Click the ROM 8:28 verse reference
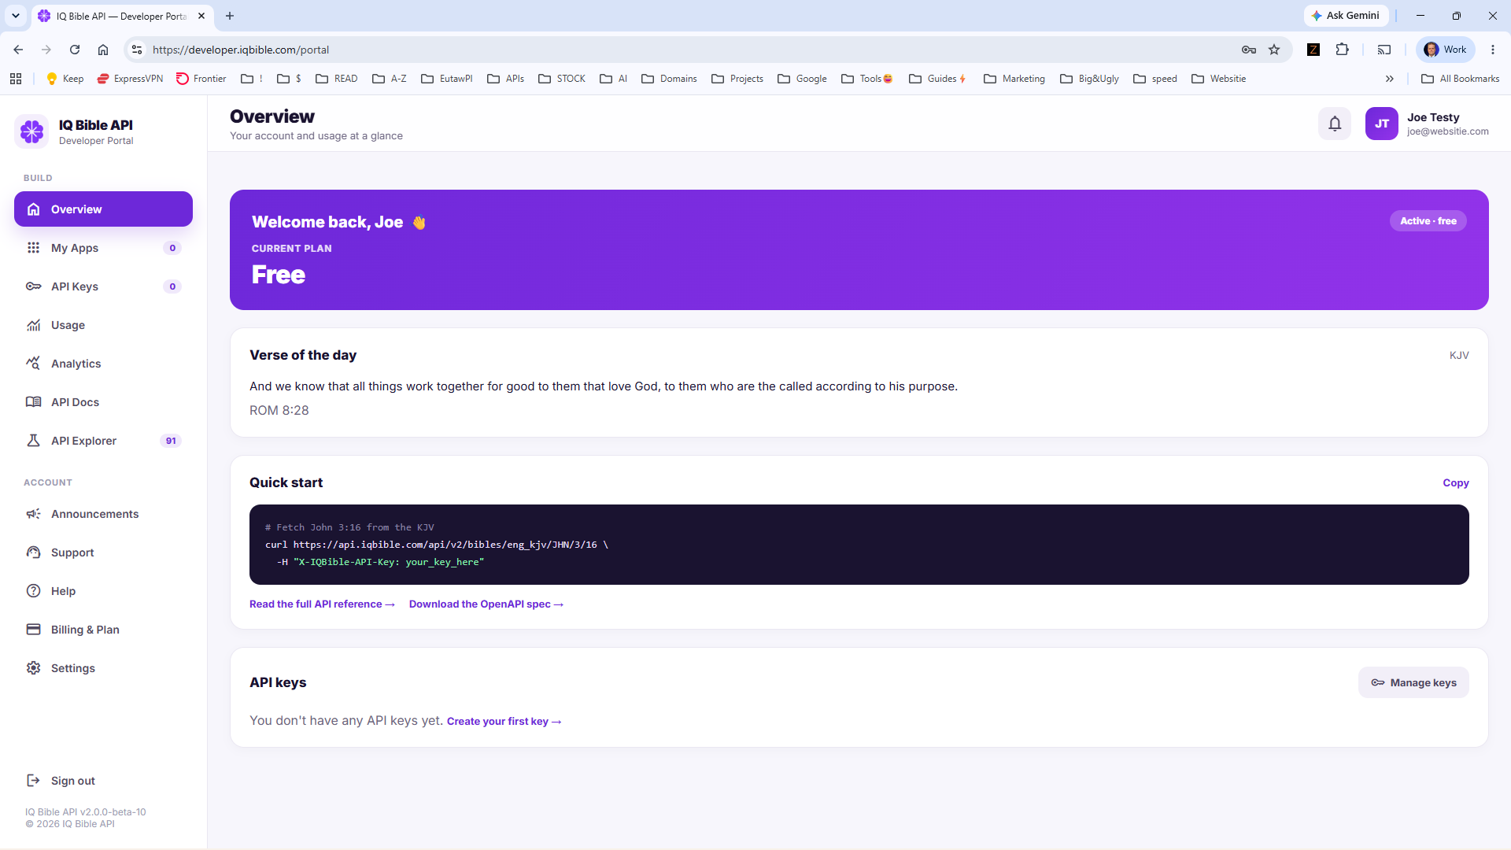The height and width of the screenshot is (850, 1511). coord(279,411)
